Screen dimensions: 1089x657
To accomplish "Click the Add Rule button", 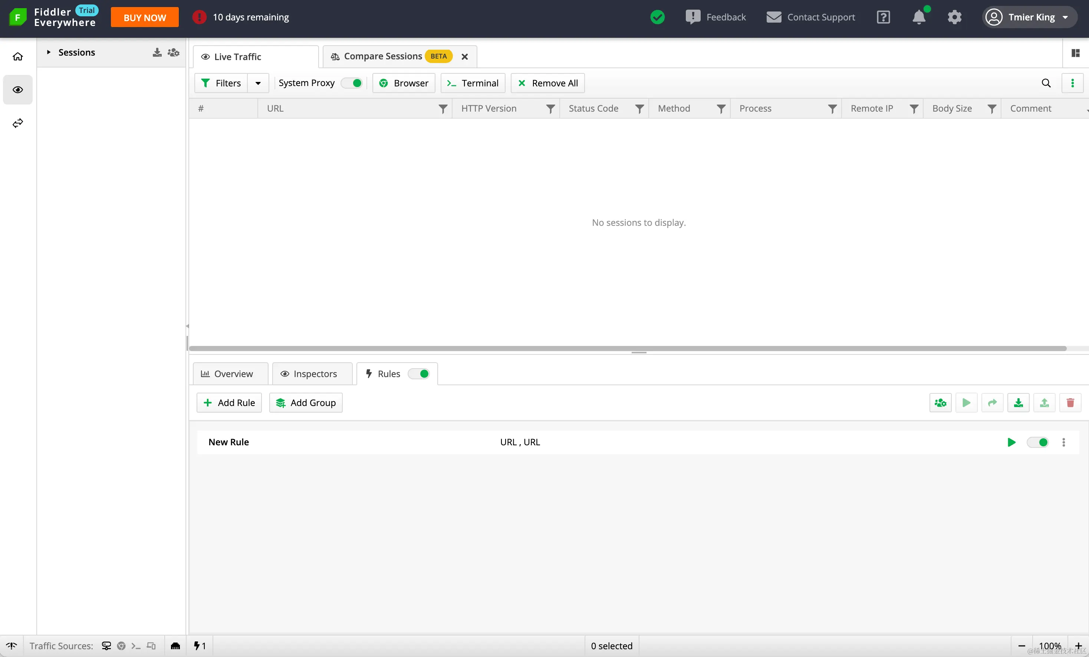I will [x=229, y=403].
